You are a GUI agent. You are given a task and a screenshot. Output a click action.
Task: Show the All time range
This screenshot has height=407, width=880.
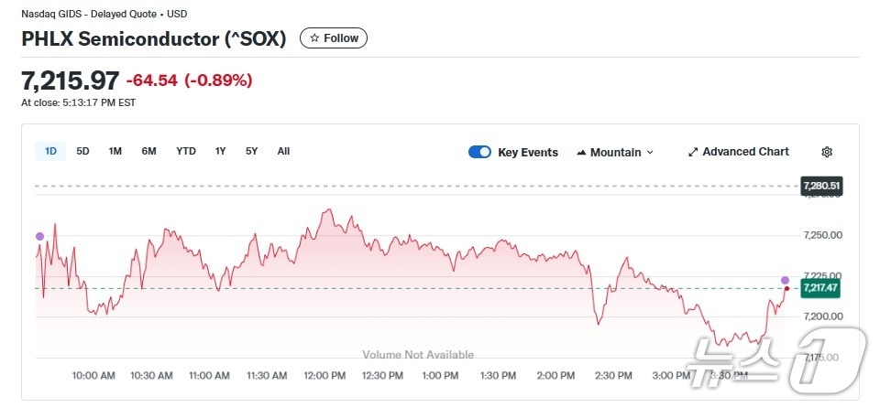click(x=283, y=151)
